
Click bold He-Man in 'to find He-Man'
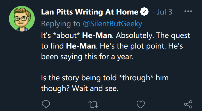click(x=81, y=46)
